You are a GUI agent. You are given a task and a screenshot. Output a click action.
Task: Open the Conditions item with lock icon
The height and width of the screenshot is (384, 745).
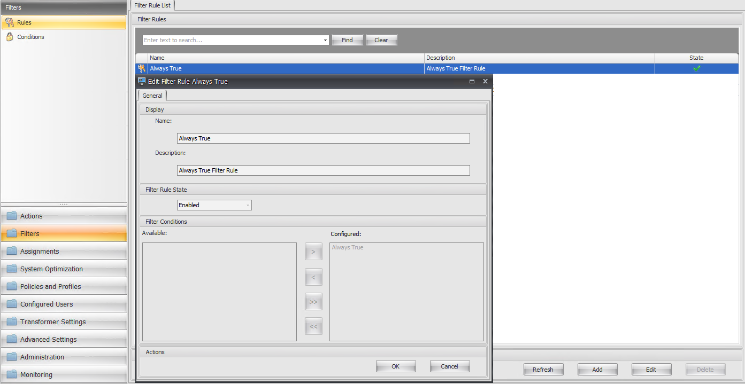tap(30, 37)
